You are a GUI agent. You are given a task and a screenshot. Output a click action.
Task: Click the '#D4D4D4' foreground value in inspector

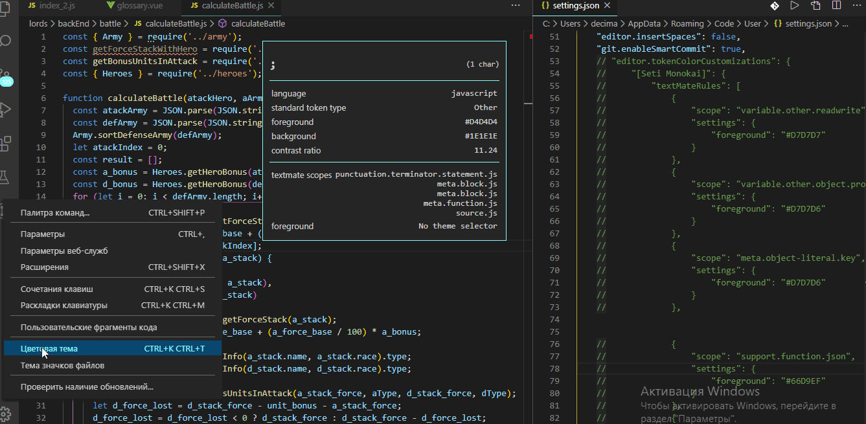[x=481, y=122]
